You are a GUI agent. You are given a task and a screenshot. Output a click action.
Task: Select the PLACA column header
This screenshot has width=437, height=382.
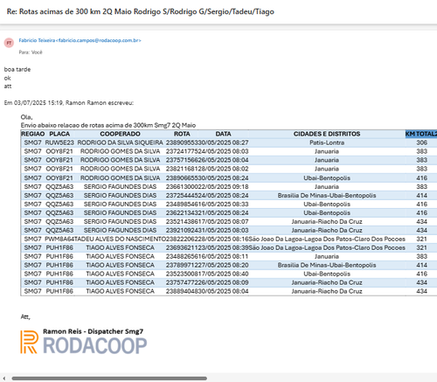(59, 134)
